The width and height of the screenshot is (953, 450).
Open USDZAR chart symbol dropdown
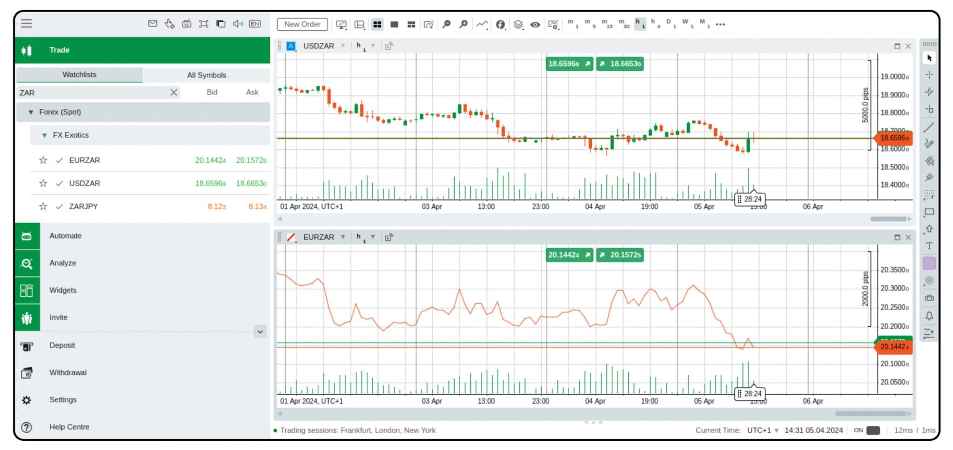point(343,46)
